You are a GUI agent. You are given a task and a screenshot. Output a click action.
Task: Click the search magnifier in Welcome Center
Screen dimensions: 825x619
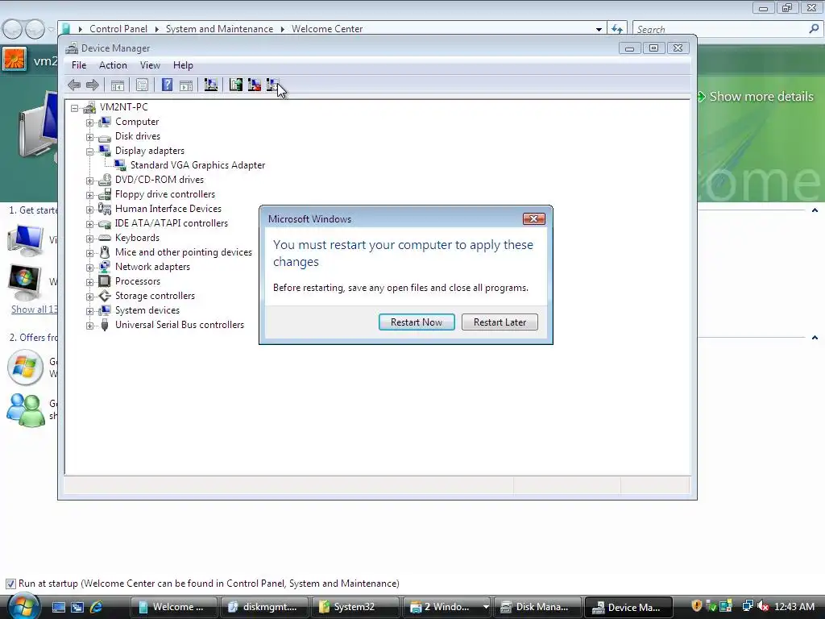pyautogui.click(x=814, y=29)
